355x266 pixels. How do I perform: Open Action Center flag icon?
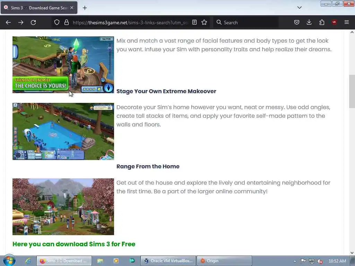click(x=303, y=261)
